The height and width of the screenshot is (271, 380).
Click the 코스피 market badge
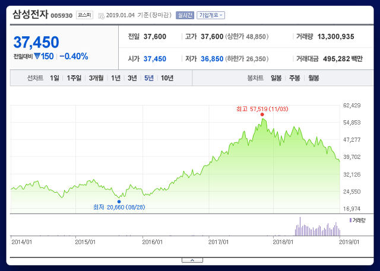pos(84,15)
